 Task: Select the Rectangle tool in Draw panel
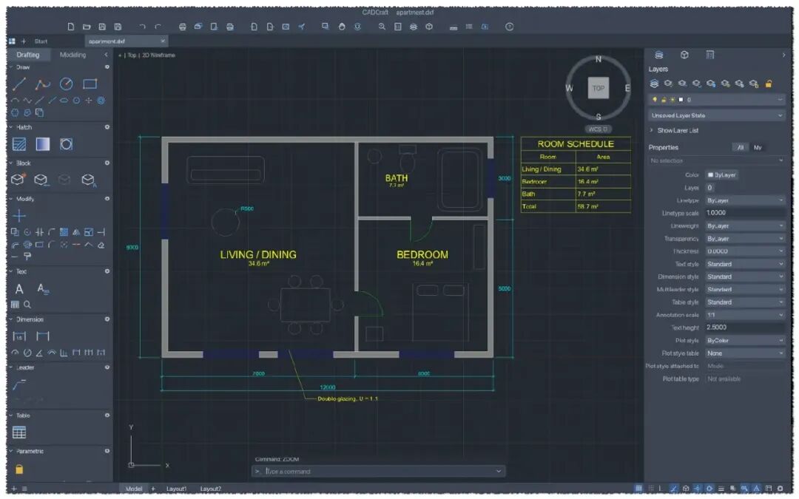coord(90,84)
